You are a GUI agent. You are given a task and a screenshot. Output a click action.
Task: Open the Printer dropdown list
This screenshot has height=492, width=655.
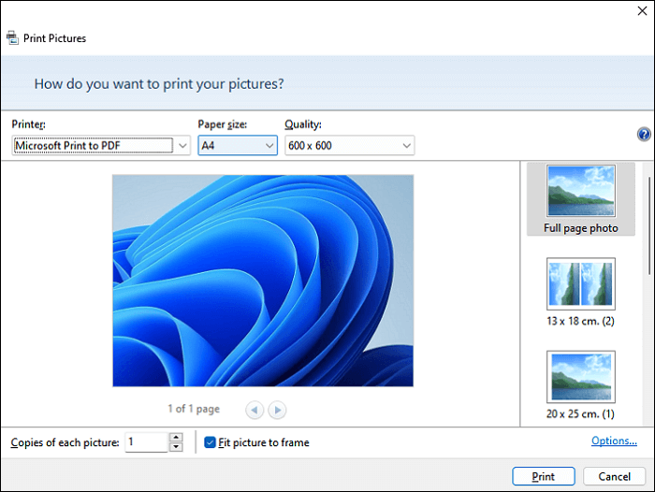coord(101,145)
